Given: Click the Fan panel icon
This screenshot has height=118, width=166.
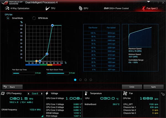Looking at the screenshot, I should (125, 93).
